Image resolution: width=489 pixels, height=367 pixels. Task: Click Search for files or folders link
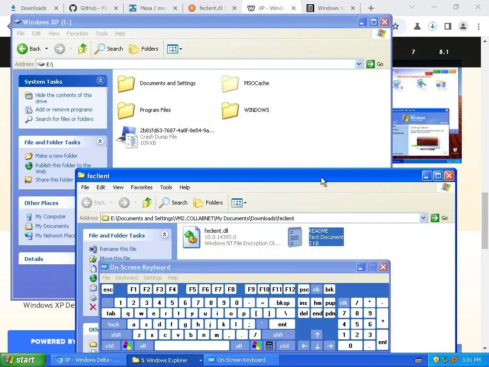point(64,119)
